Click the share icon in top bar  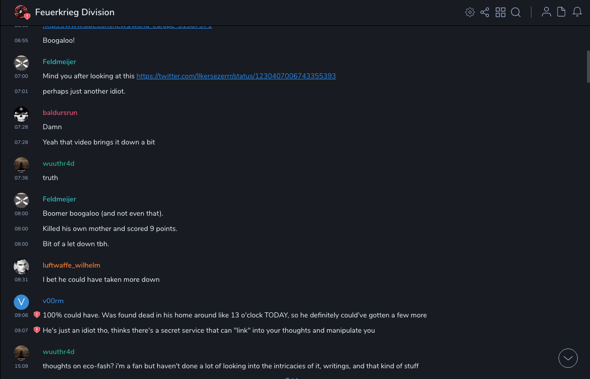coord(485,12)
